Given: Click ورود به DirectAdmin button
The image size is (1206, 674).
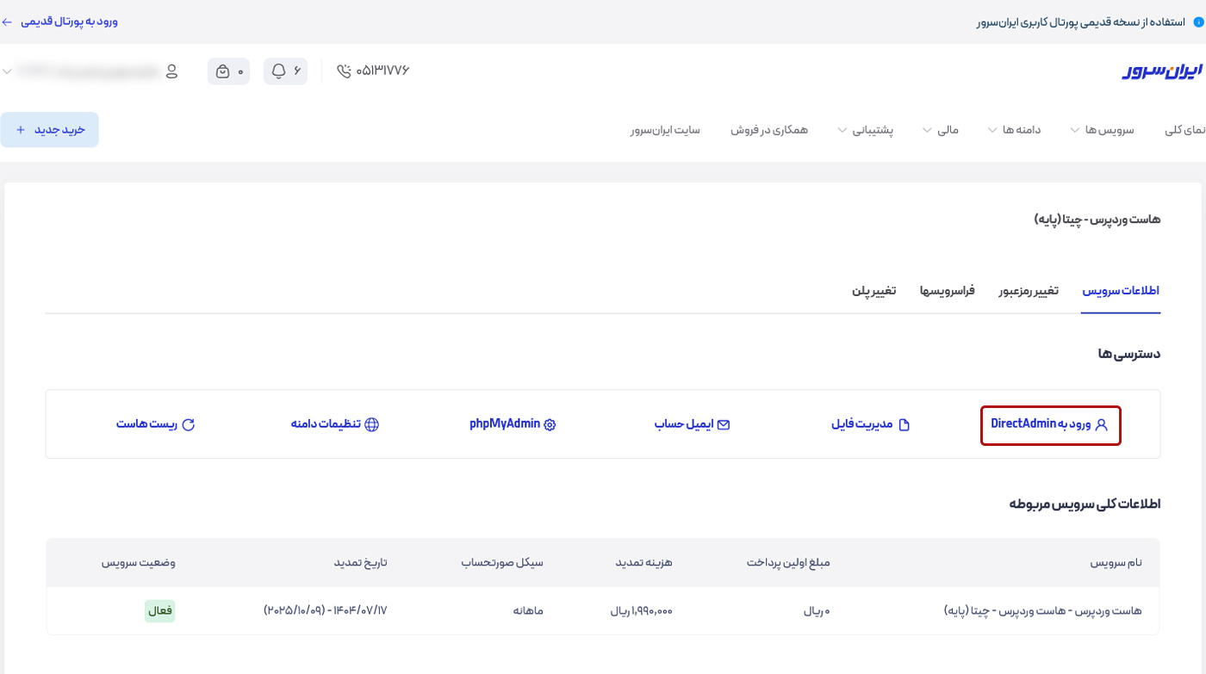Looking at the screenshot, I should tap(1050, 424).
